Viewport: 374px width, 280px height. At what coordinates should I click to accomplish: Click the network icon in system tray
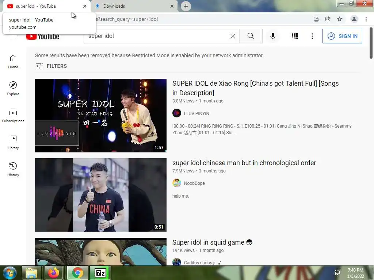(337, 273)
